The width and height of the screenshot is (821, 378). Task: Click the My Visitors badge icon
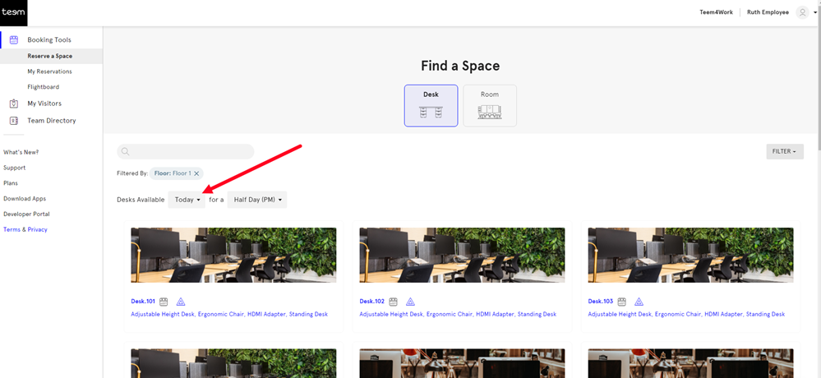click(14, 104)
